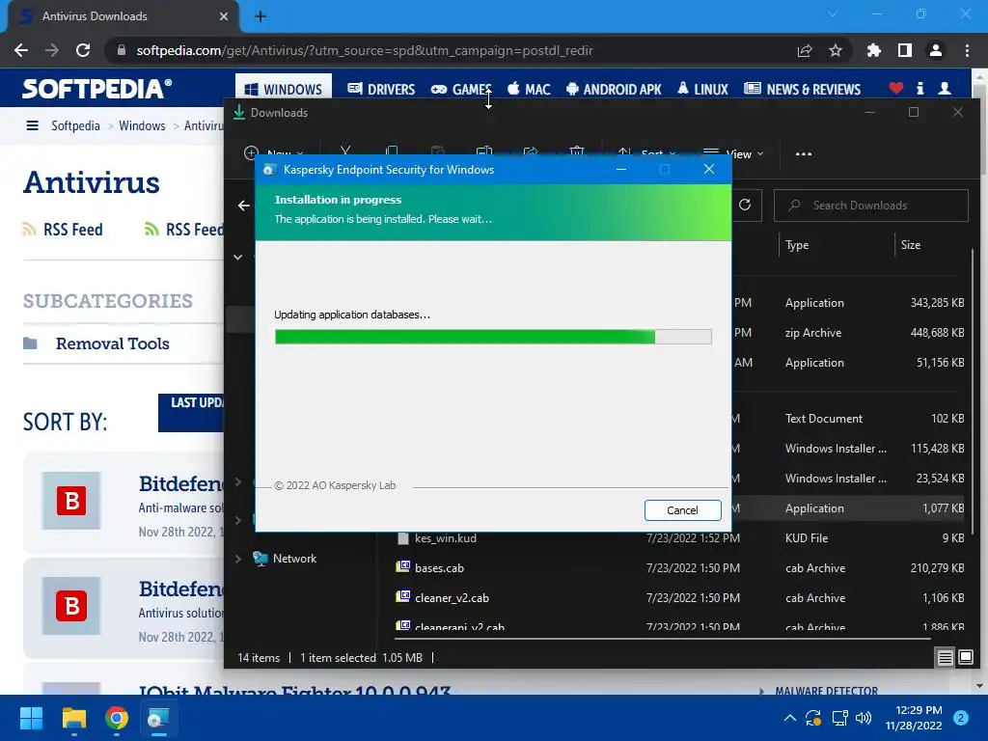Click the installation progress bar
The image size is (988, 741).
(493, 337)
